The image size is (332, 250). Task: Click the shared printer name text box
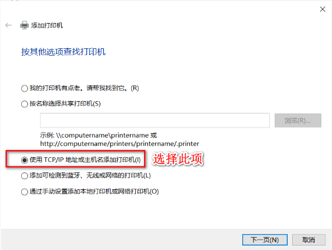pyautogui.click(x=155, y=120)
